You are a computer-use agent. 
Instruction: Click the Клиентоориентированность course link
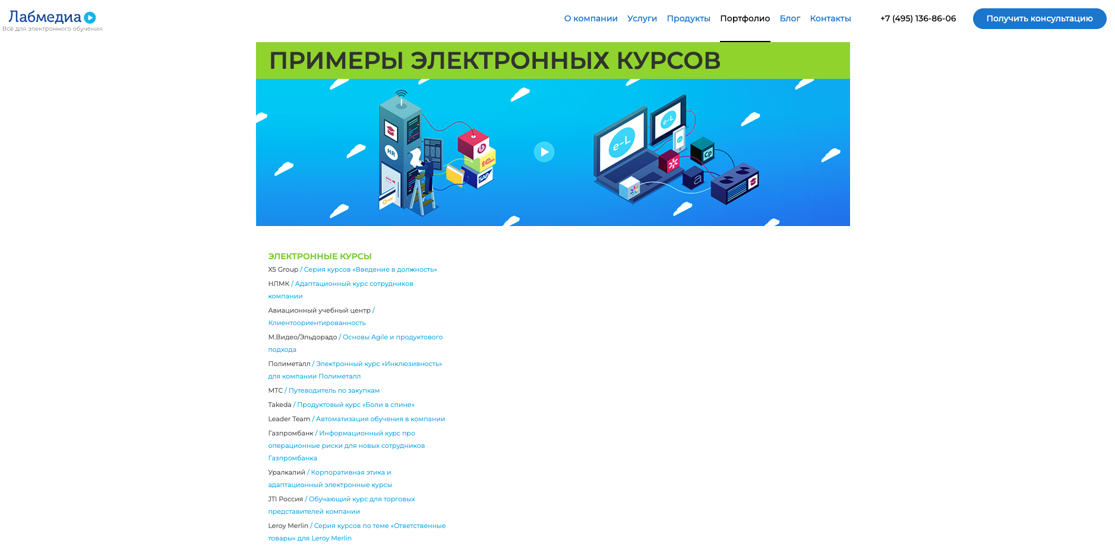317,323
